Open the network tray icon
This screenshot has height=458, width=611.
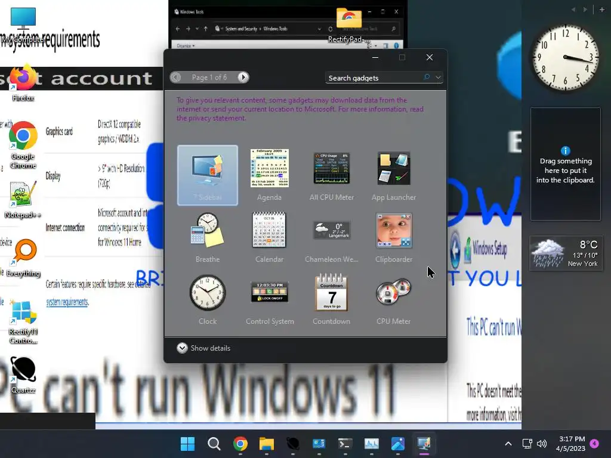tap(527, 444)
